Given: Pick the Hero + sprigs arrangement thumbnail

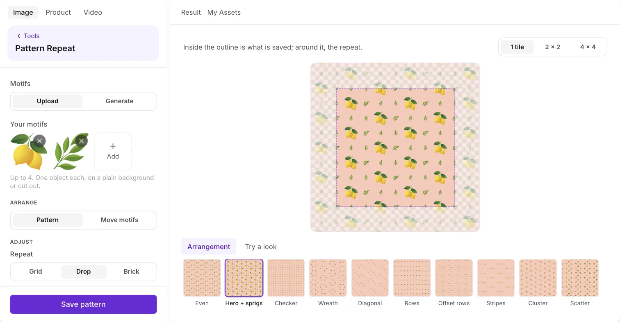Looking at the screenshot, I should [244, 278].
